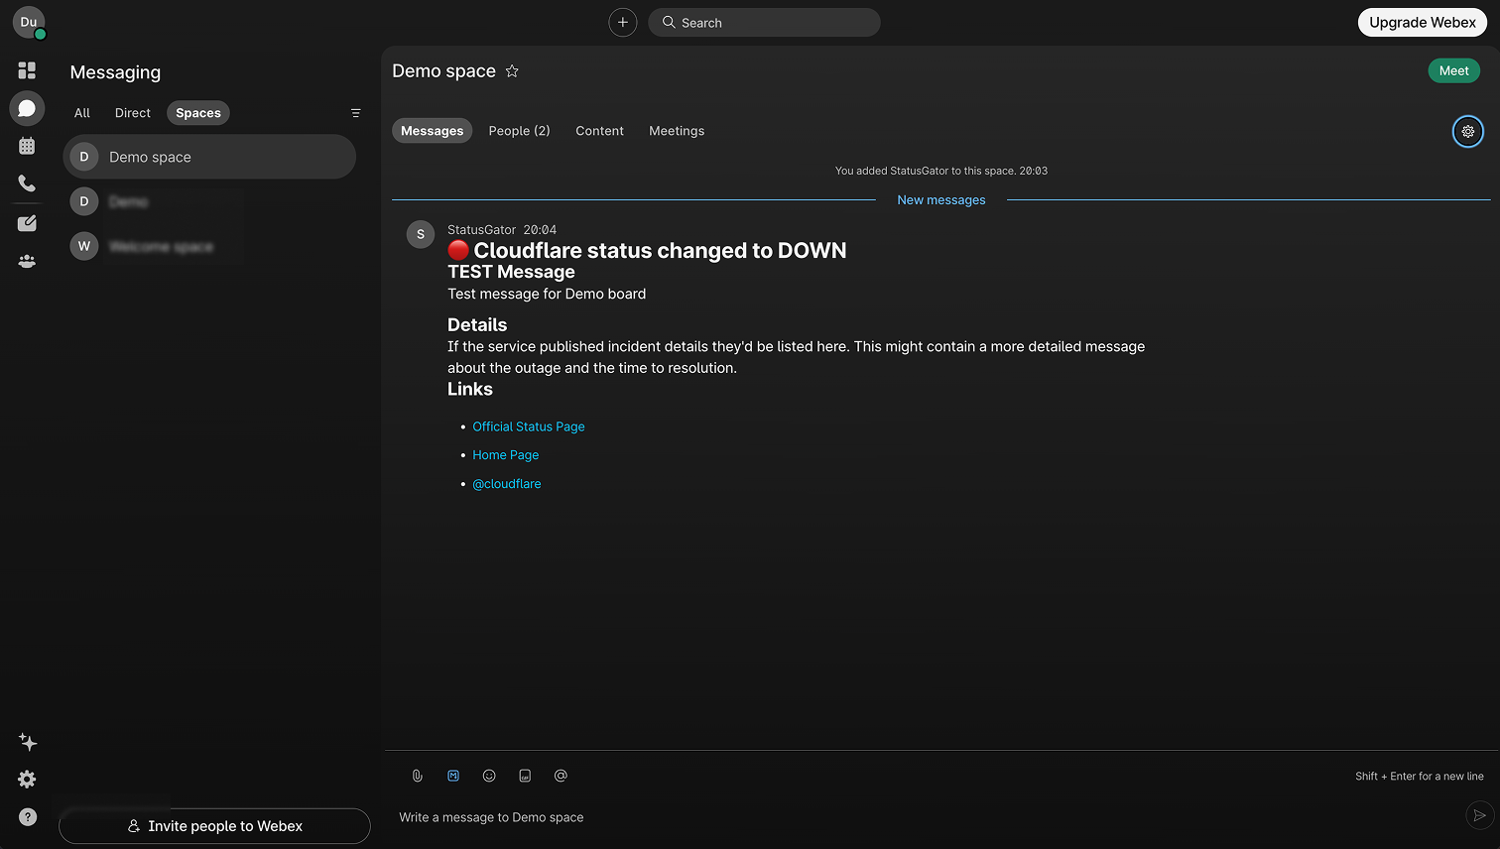
Task: Open the Teams people icon in sidebar
Action: point(27,262)
